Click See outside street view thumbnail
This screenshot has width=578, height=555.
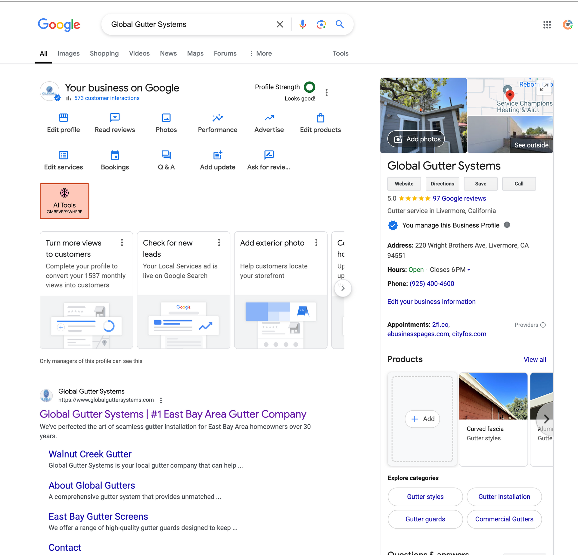(x=510, y=134)
